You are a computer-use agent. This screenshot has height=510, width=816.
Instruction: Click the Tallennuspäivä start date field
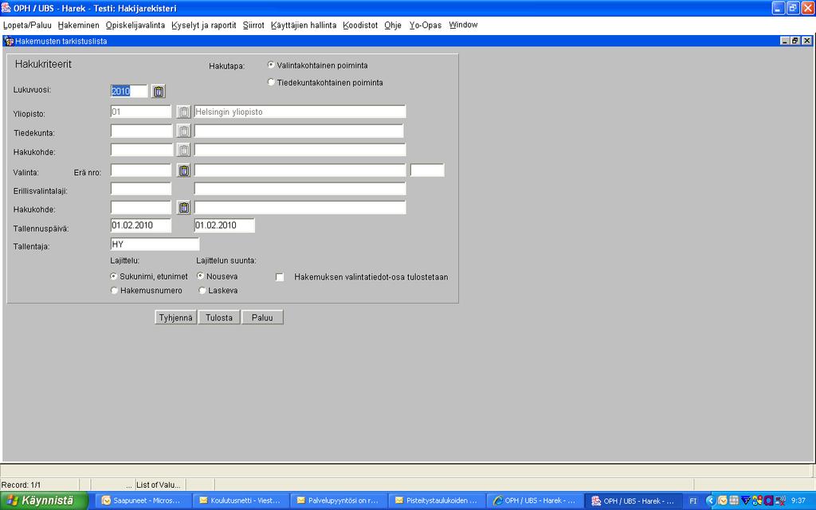pos(141,226)
